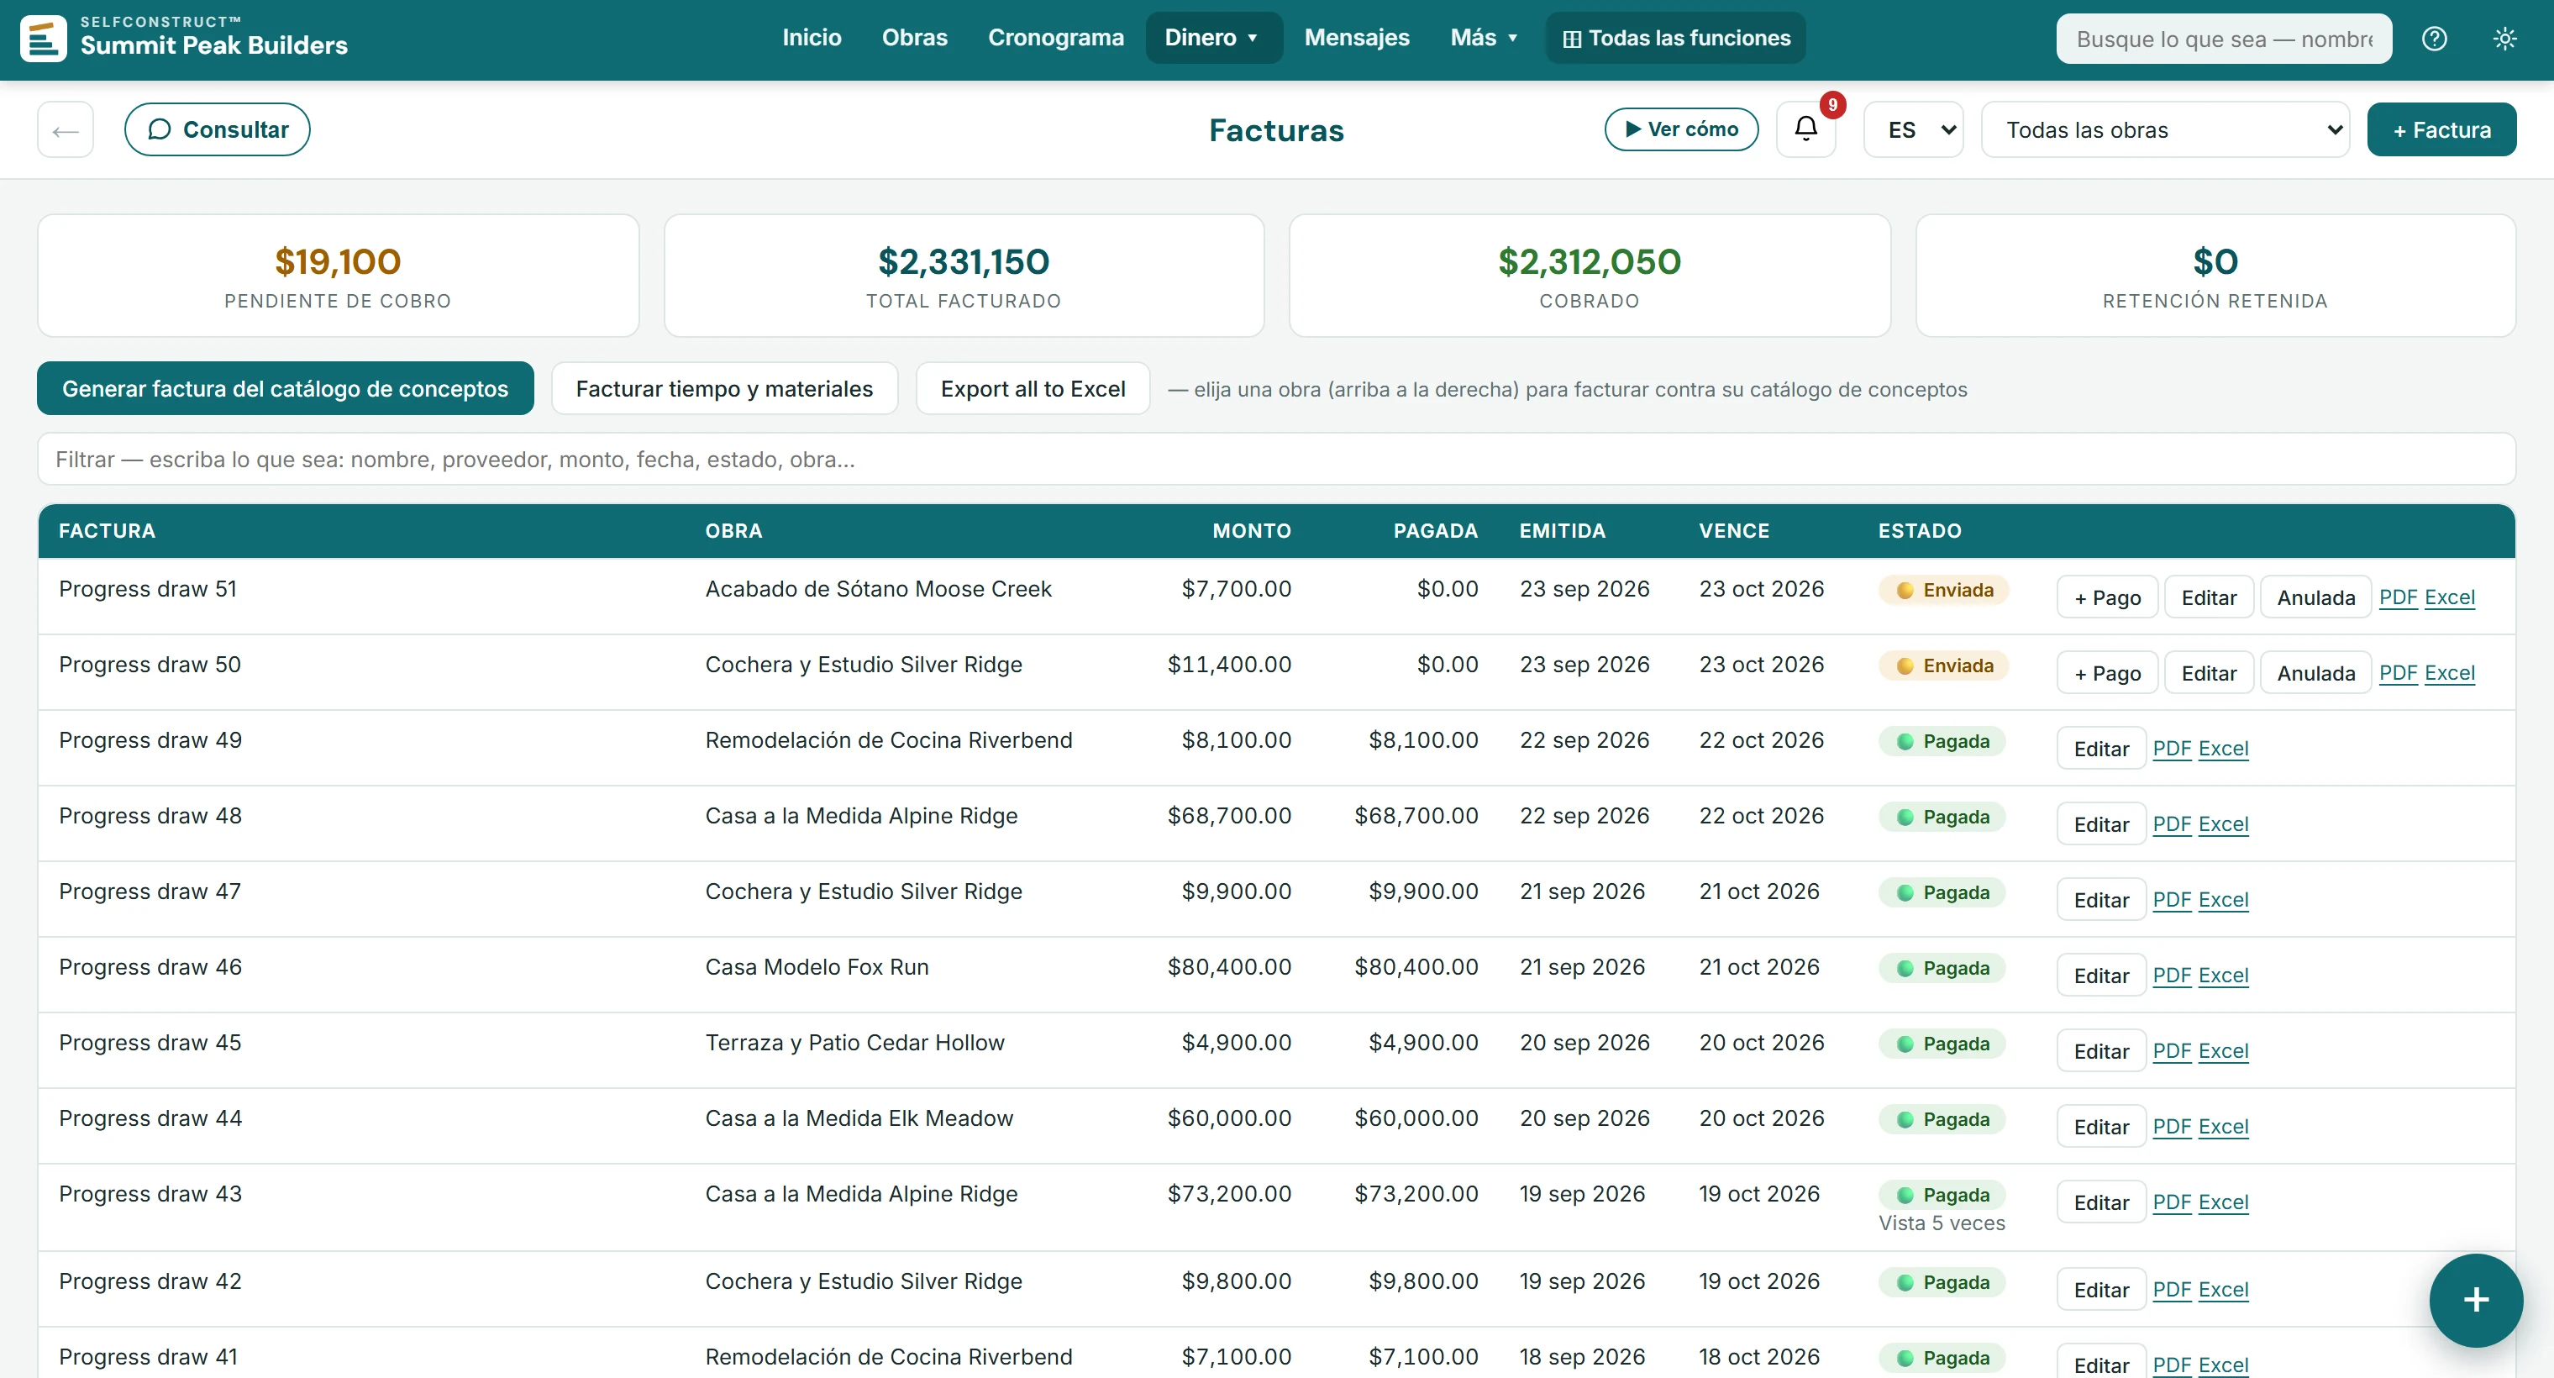Open the Obras section
The width and height of the screenshot is (2554, 1378).
coord(914,38)
